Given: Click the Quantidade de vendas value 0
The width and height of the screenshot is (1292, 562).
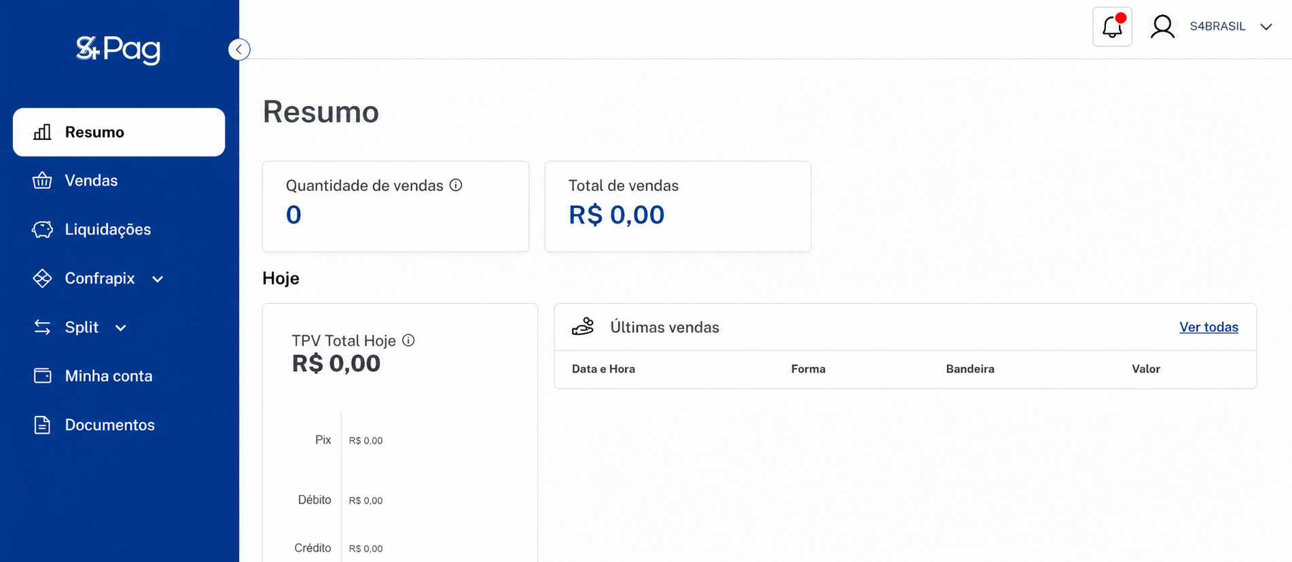Looking at the screenshot, I should pos(293,215).
